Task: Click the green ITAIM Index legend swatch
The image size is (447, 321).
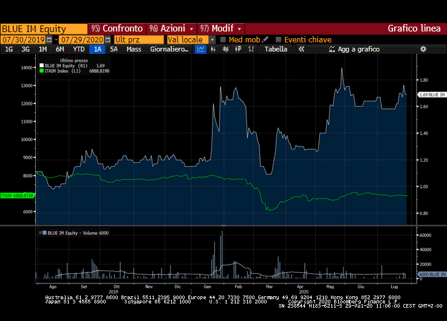Action: point(41,71)
